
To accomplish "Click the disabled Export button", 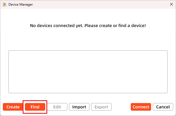I will pos(101,107).
